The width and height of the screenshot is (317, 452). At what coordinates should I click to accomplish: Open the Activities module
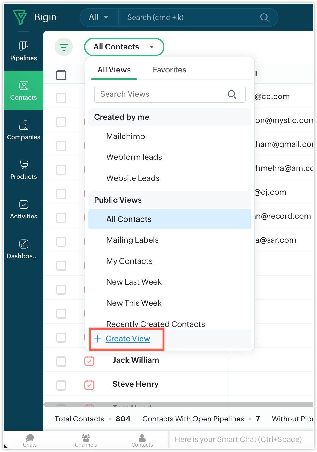point(24,209)
